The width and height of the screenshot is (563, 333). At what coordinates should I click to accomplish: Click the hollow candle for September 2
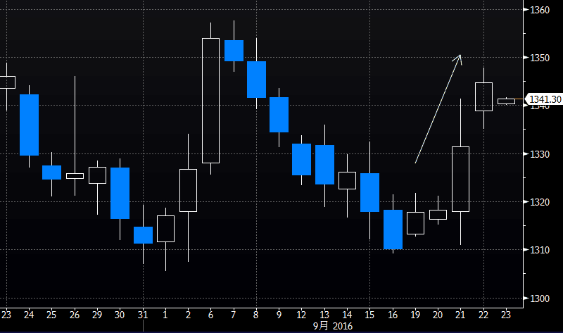188,190
